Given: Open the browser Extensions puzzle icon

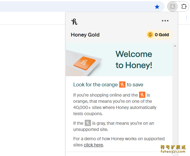Looking at the screenshot, I should (184, 6).
